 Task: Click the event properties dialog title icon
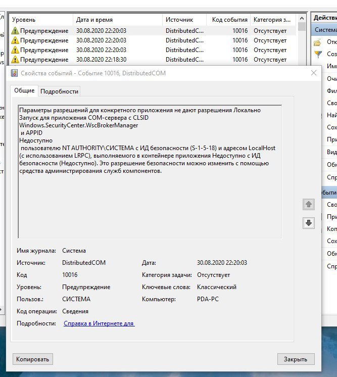(x=14, y=73)
